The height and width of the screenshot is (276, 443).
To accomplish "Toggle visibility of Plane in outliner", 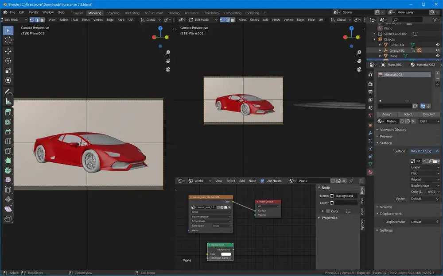I will [x=438, y=56].
